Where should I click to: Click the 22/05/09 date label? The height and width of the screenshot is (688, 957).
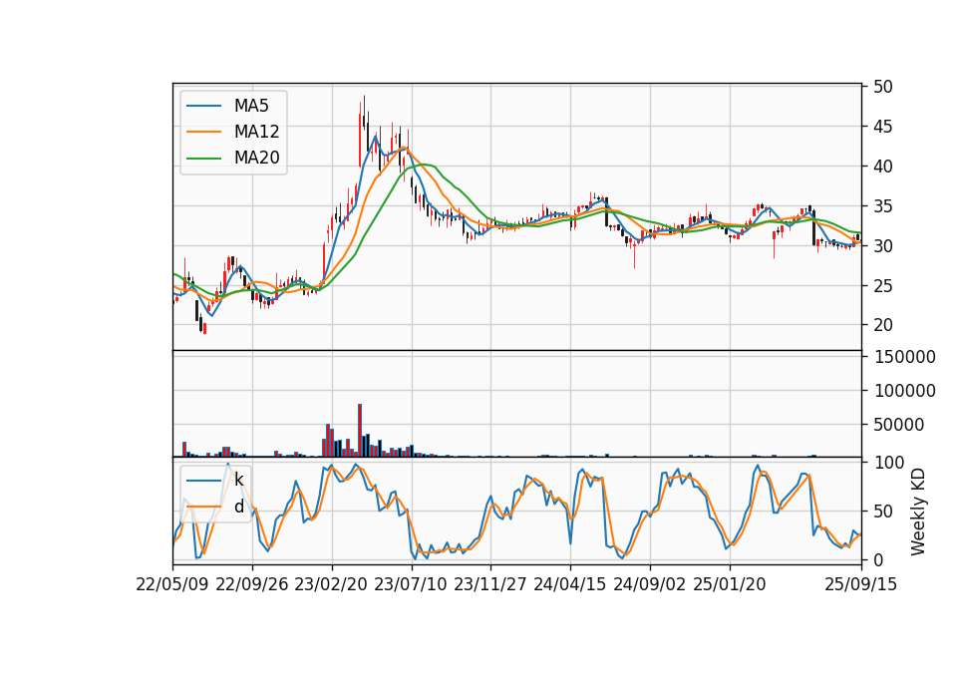pyautogui.click(x=172, y=585)
